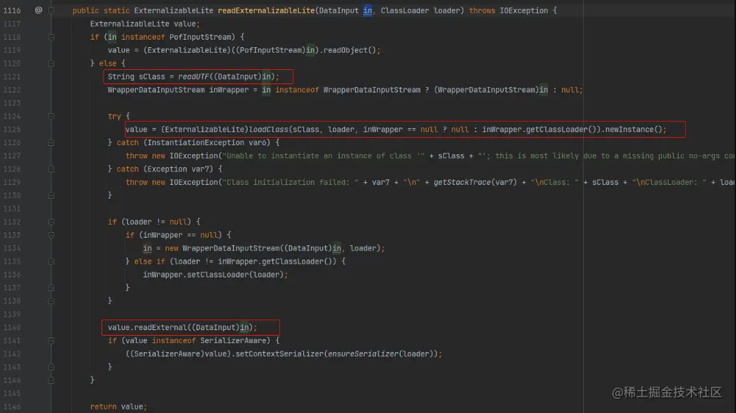
Task: Toggle fold marker at catch Exception var7 line 1128
Action: click(51, 168)
